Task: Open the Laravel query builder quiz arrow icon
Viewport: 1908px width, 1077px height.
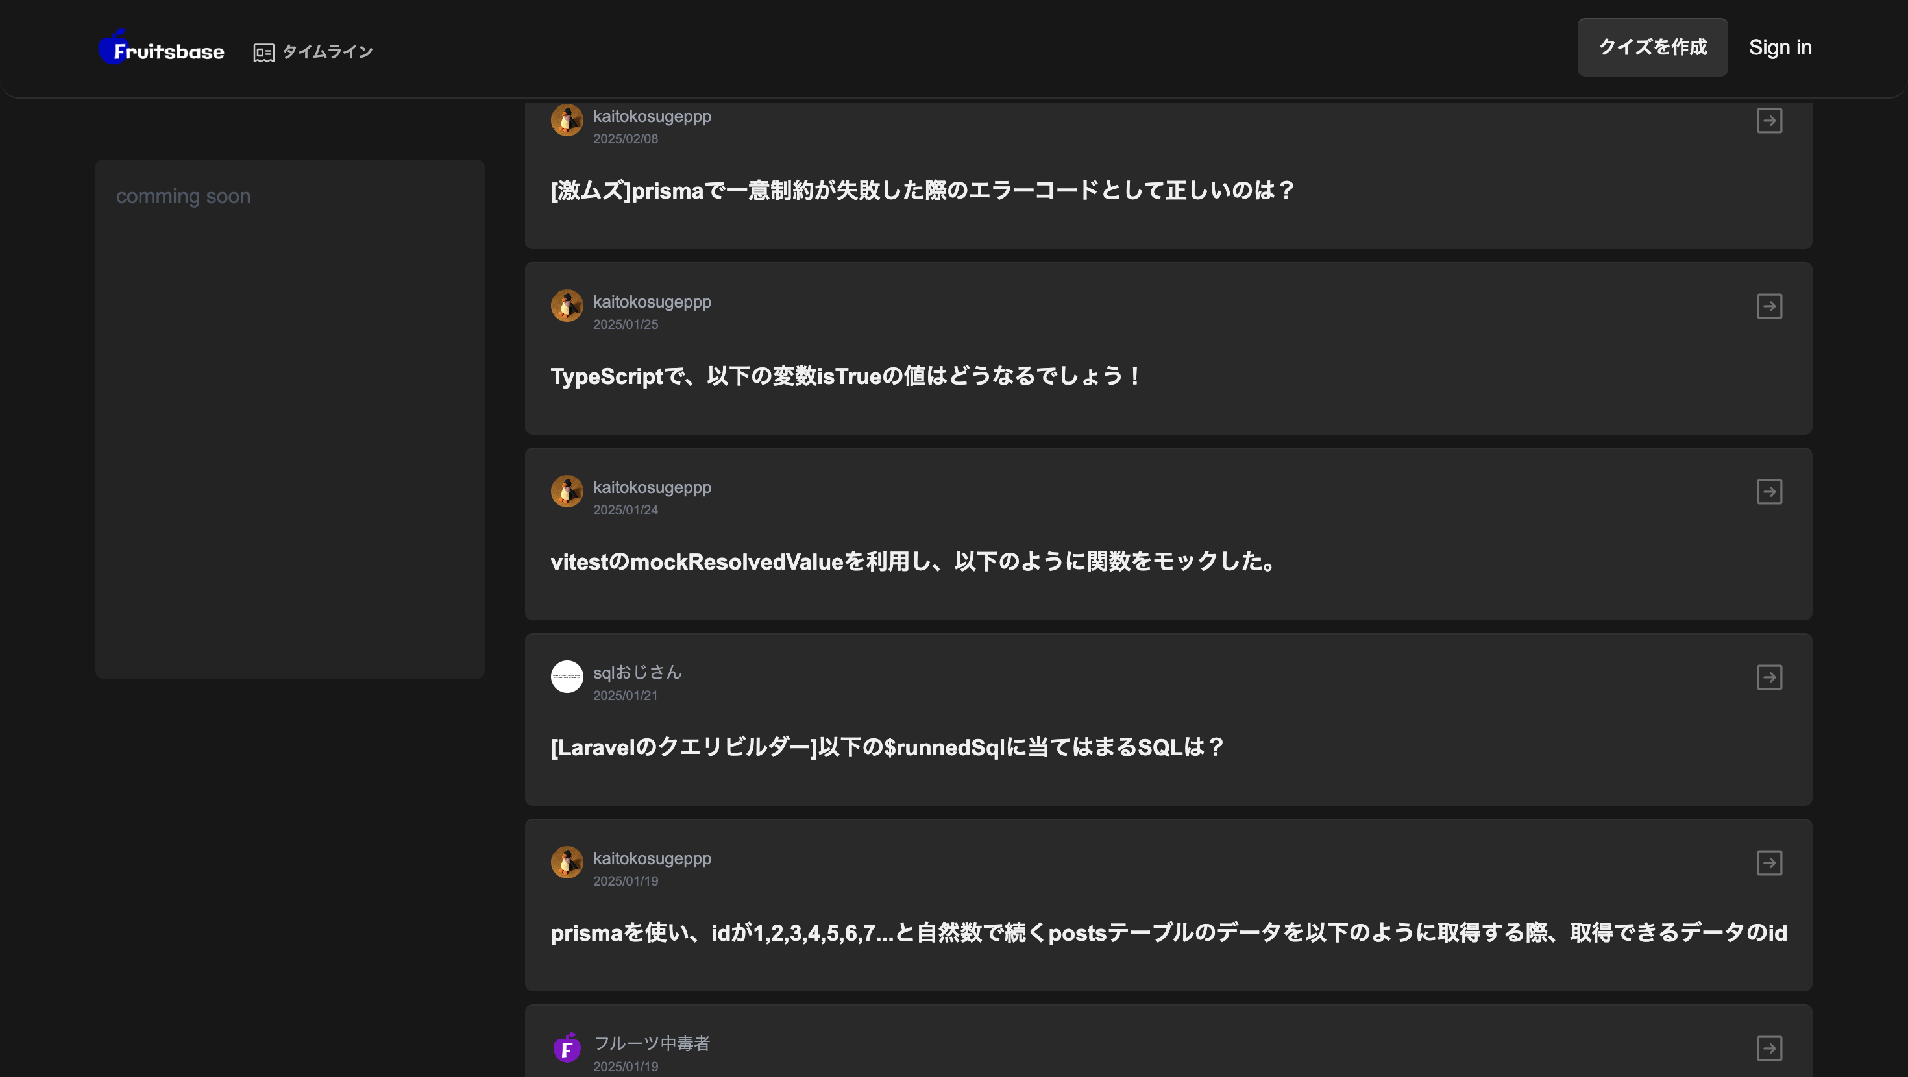Action: (1770, 677)
